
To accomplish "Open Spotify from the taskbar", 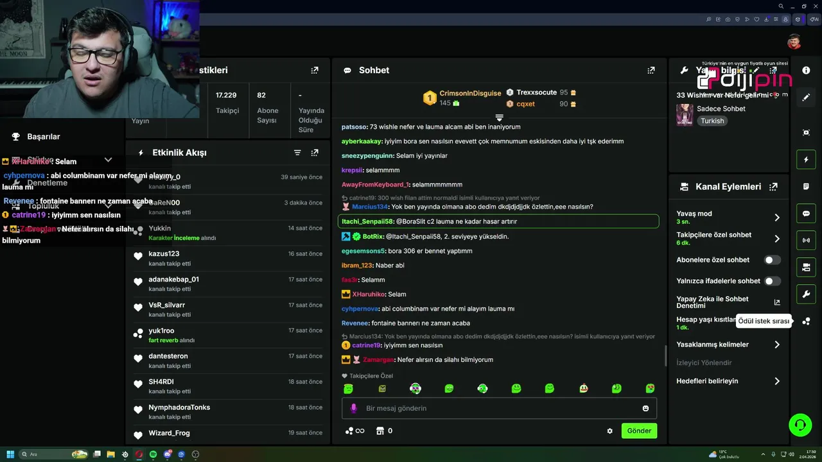I will pyautogui.click(x=153, y=454).
